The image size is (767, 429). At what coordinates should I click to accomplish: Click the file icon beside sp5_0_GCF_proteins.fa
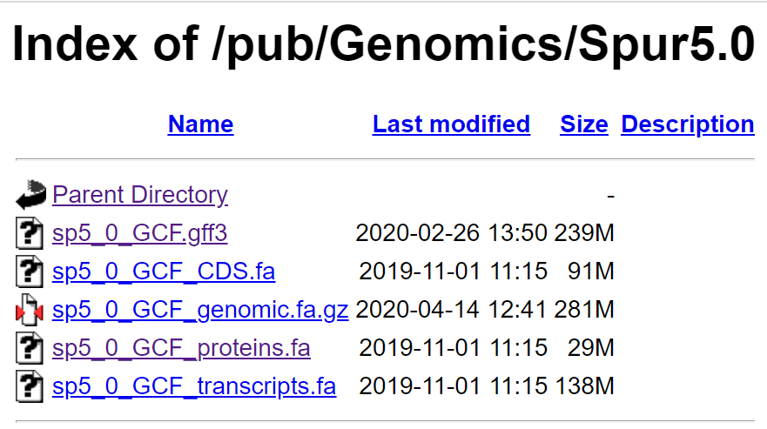pyautogui.click(x=30, y=348)
